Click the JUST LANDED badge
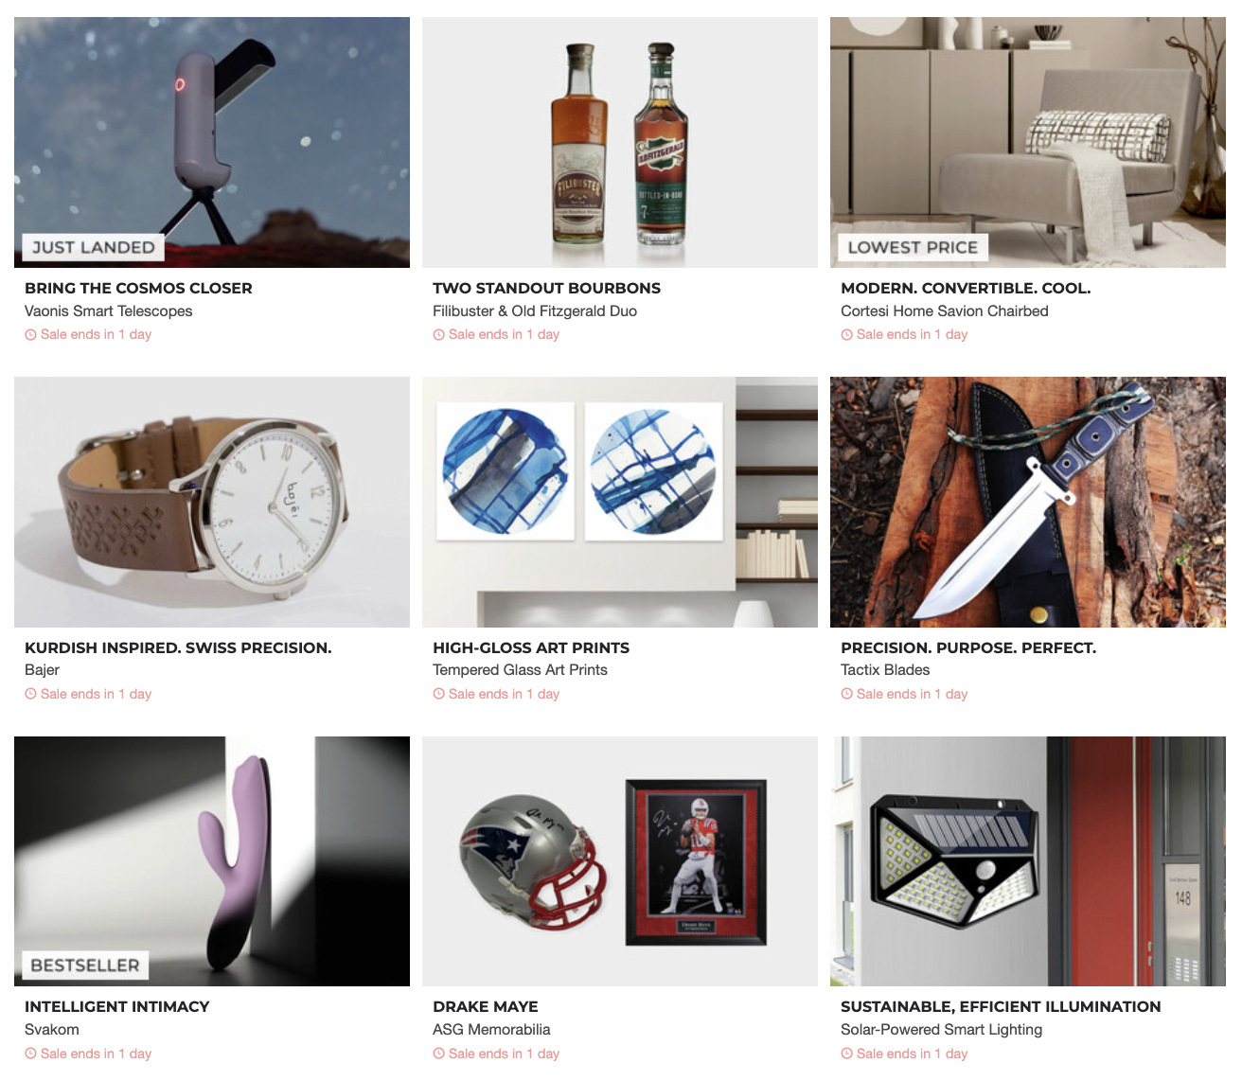 93,248
